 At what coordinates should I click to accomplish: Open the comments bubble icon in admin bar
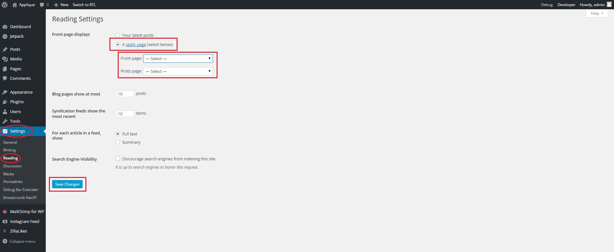click(x=42, y=5)
